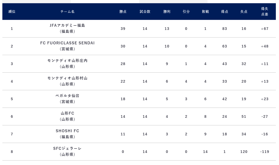The image size is (279, 165).
Task: Select the 山形FC team name
Action: [x=67, y=113]
